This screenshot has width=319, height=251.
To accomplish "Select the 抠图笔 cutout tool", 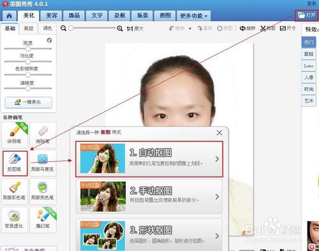I will 15,163.
